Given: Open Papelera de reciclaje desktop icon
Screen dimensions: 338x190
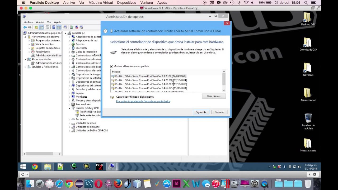Looking at the screenshot, I should point(308,121).
